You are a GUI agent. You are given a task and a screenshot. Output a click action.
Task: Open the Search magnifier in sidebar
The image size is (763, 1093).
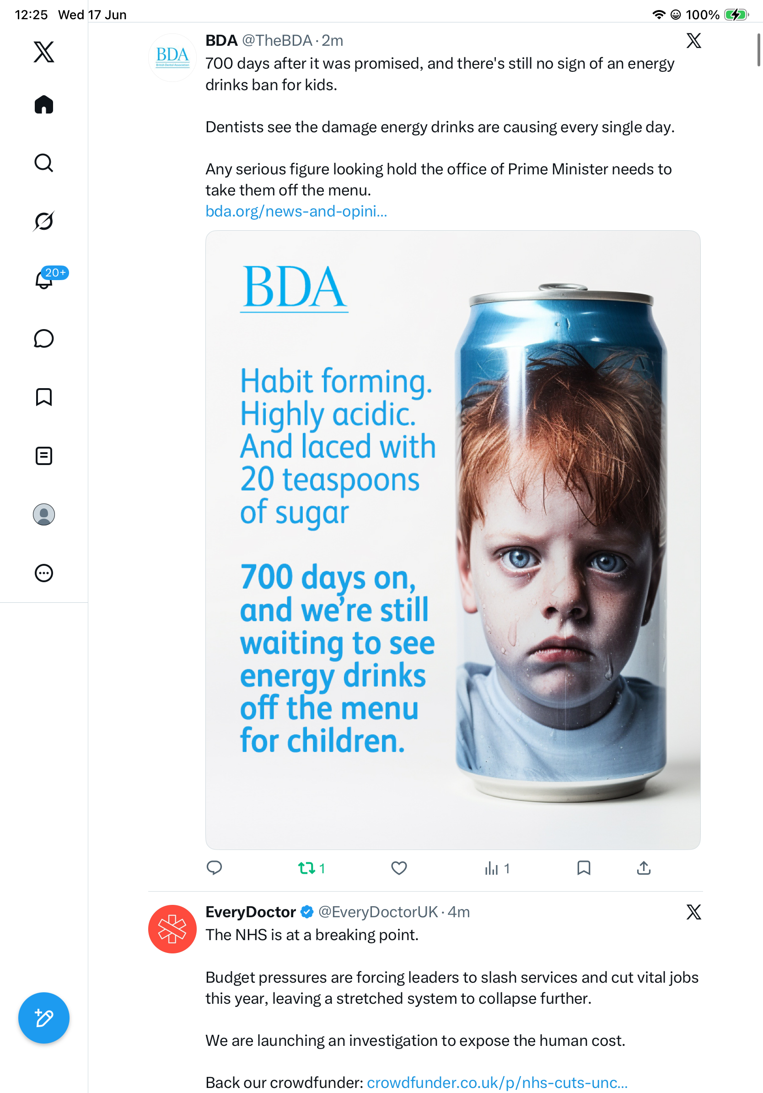[x=44, y=163]
